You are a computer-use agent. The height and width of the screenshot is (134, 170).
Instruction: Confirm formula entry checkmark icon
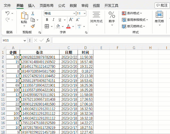click(42, 40)
